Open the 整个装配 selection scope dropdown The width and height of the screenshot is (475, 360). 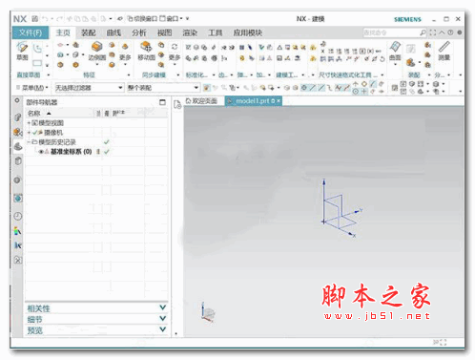[163, 88]
